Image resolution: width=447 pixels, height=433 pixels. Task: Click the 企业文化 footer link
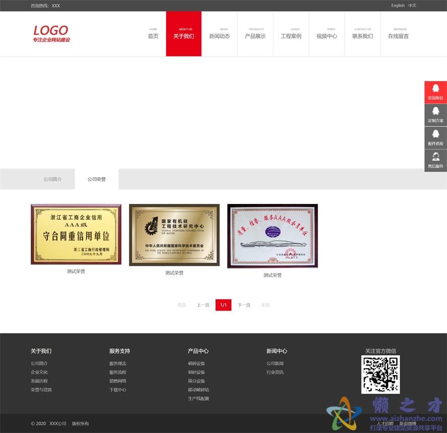point(39,372)
